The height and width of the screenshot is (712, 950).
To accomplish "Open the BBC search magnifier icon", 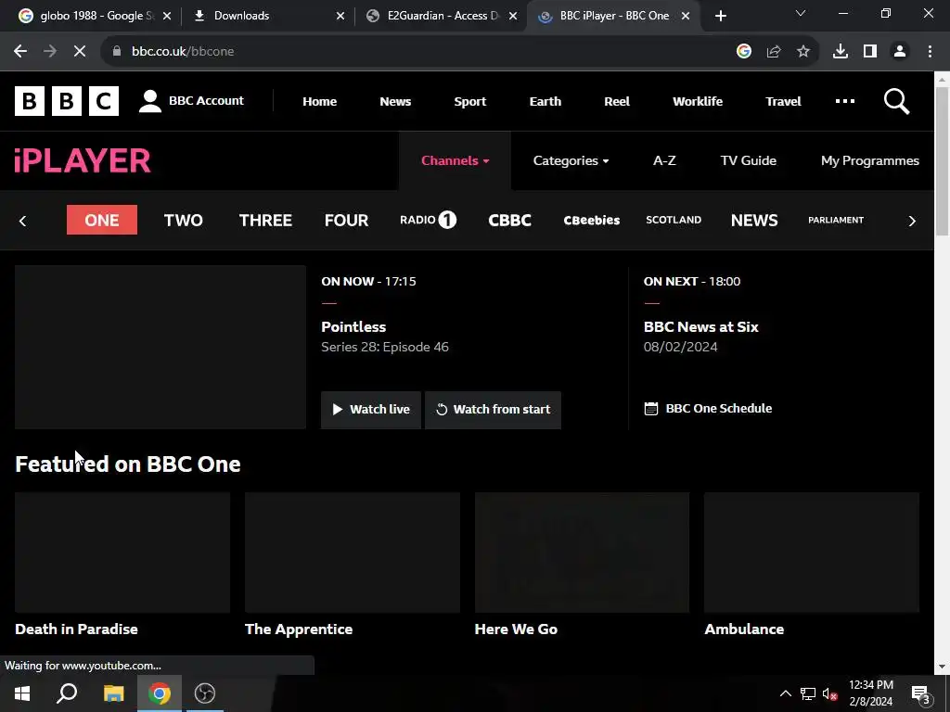I will [x=896, y=101].
